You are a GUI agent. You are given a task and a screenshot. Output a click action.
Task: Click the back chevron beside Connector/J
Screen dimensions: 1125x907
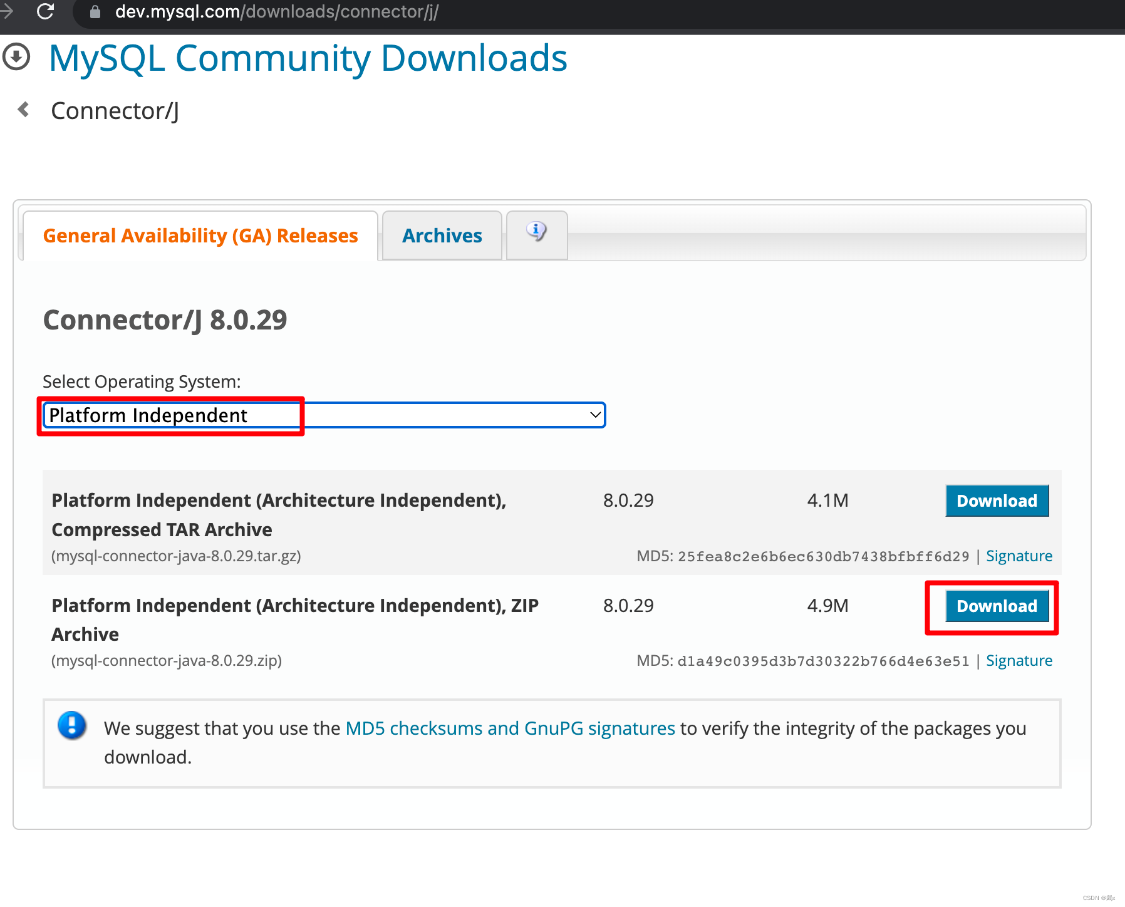pos(24,110)
